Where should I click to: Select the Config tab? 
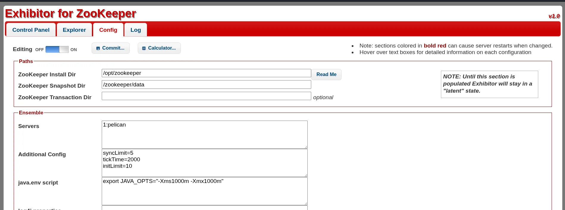108,30
